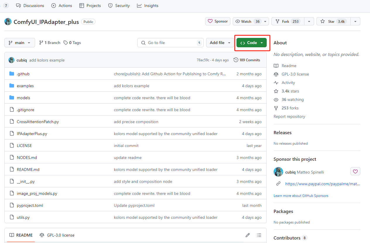
Task: Open the Report repository link
Action: tap(289, 116)
